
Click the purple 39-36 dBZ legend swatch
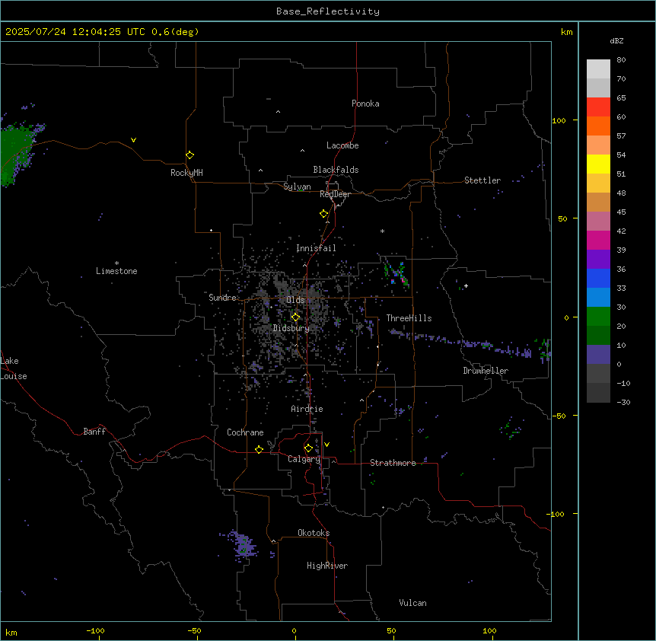click(x=598, y=260)
